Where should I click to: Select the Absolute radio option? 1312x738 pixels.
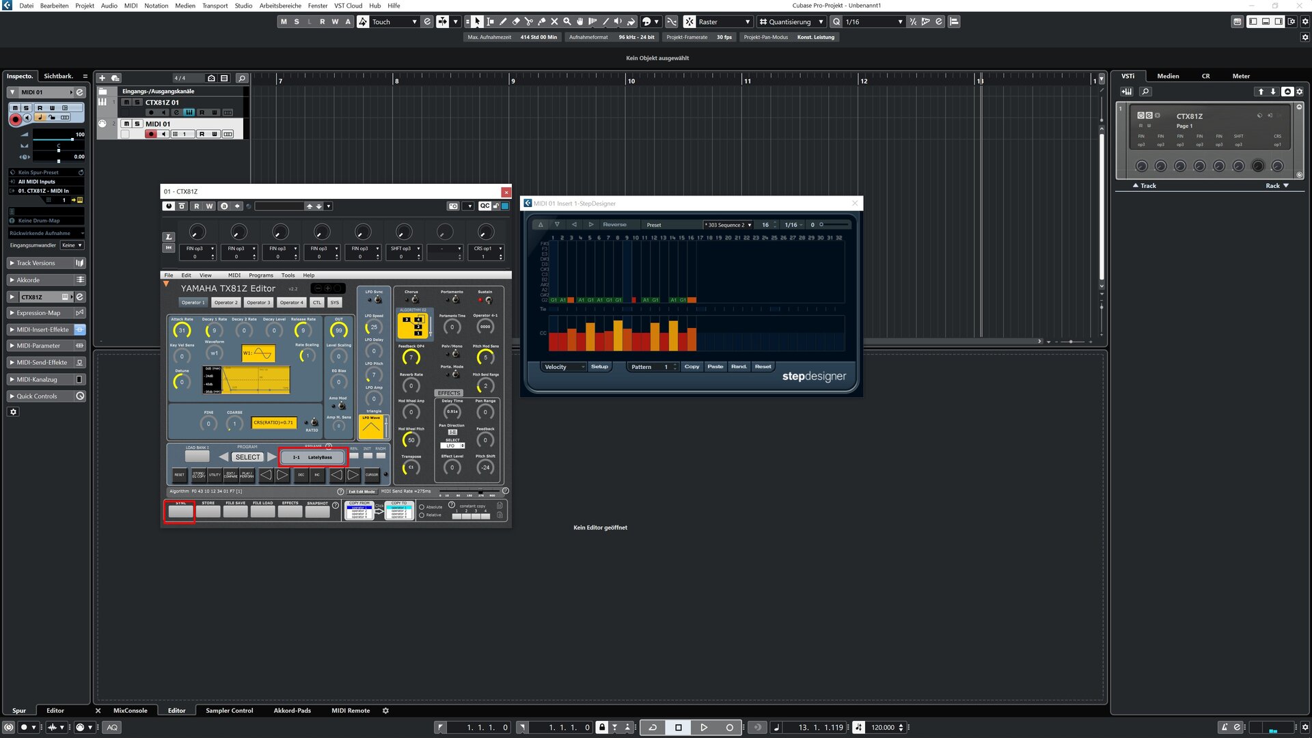422,507
